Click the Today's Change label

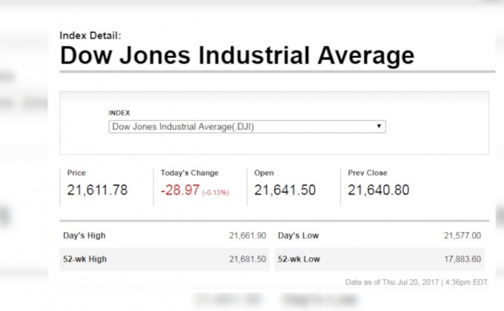click(190, 173)
